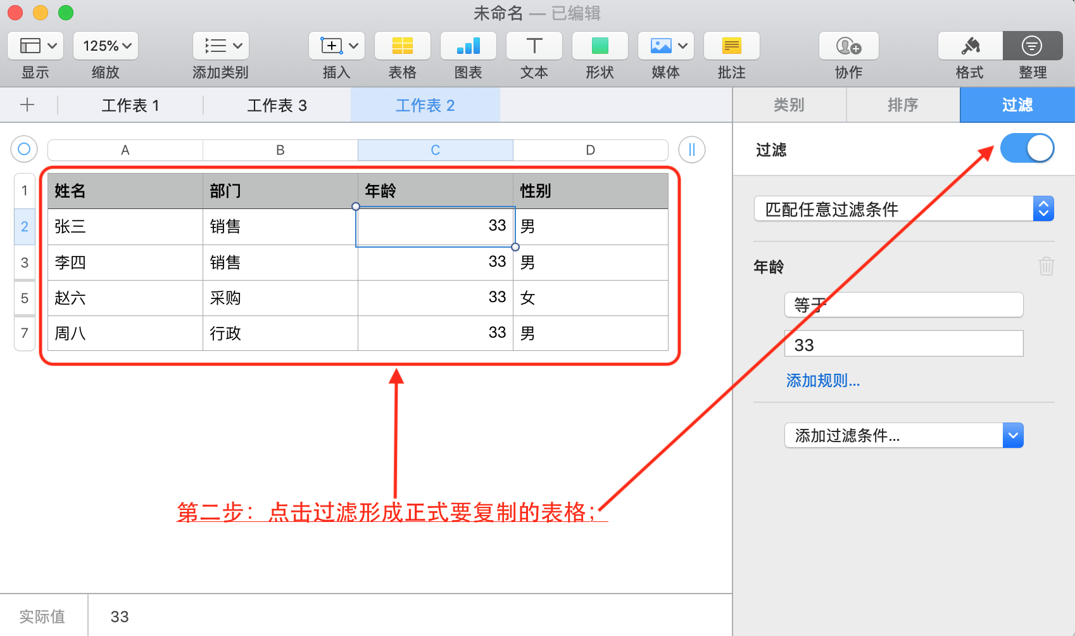
Task: Add a comment via the 批注 icon
Action: (x=731, y=46)
